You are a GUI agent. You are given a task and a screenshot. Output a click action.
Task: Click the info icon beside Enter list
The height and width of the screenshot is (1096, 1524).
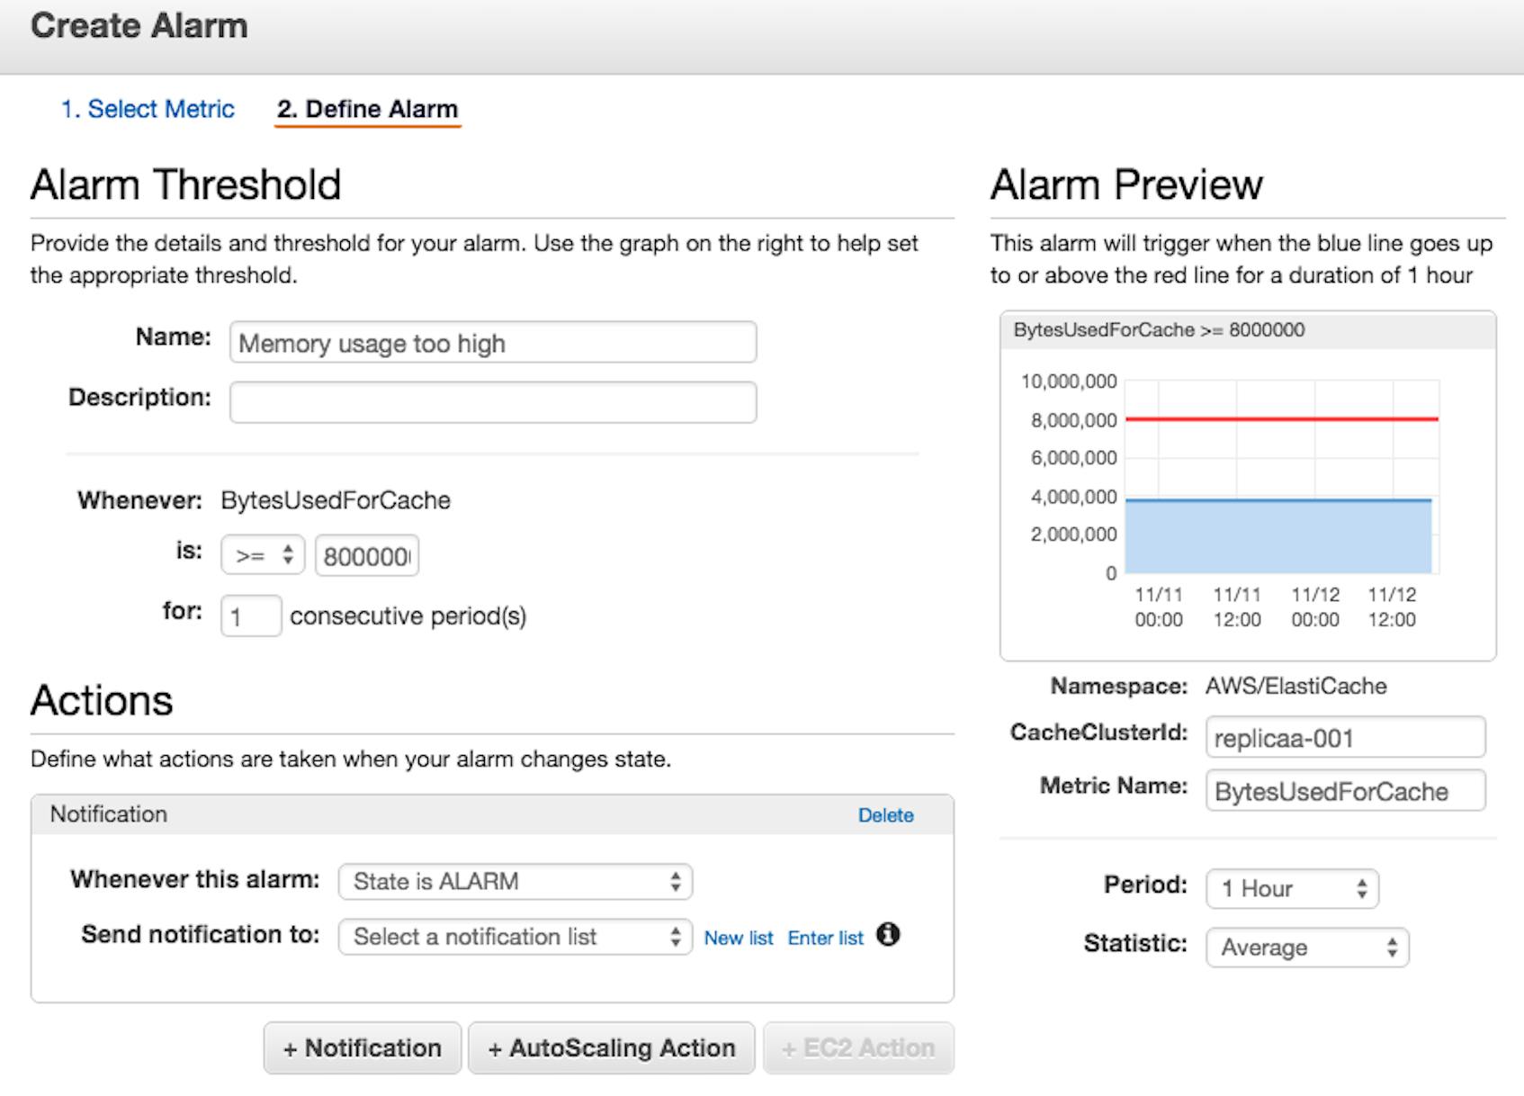pos(889,937)
